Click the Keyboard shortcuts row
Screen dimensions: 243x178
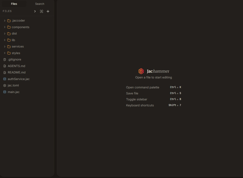[153, 105]
